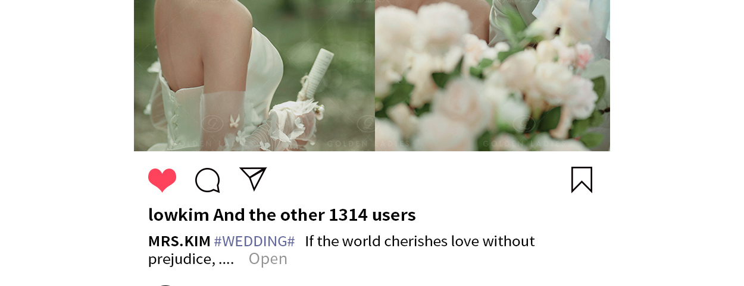744x286 pixels.
Task: Click the butterfly lace glove in left photo
Action: tap(280, 125)
